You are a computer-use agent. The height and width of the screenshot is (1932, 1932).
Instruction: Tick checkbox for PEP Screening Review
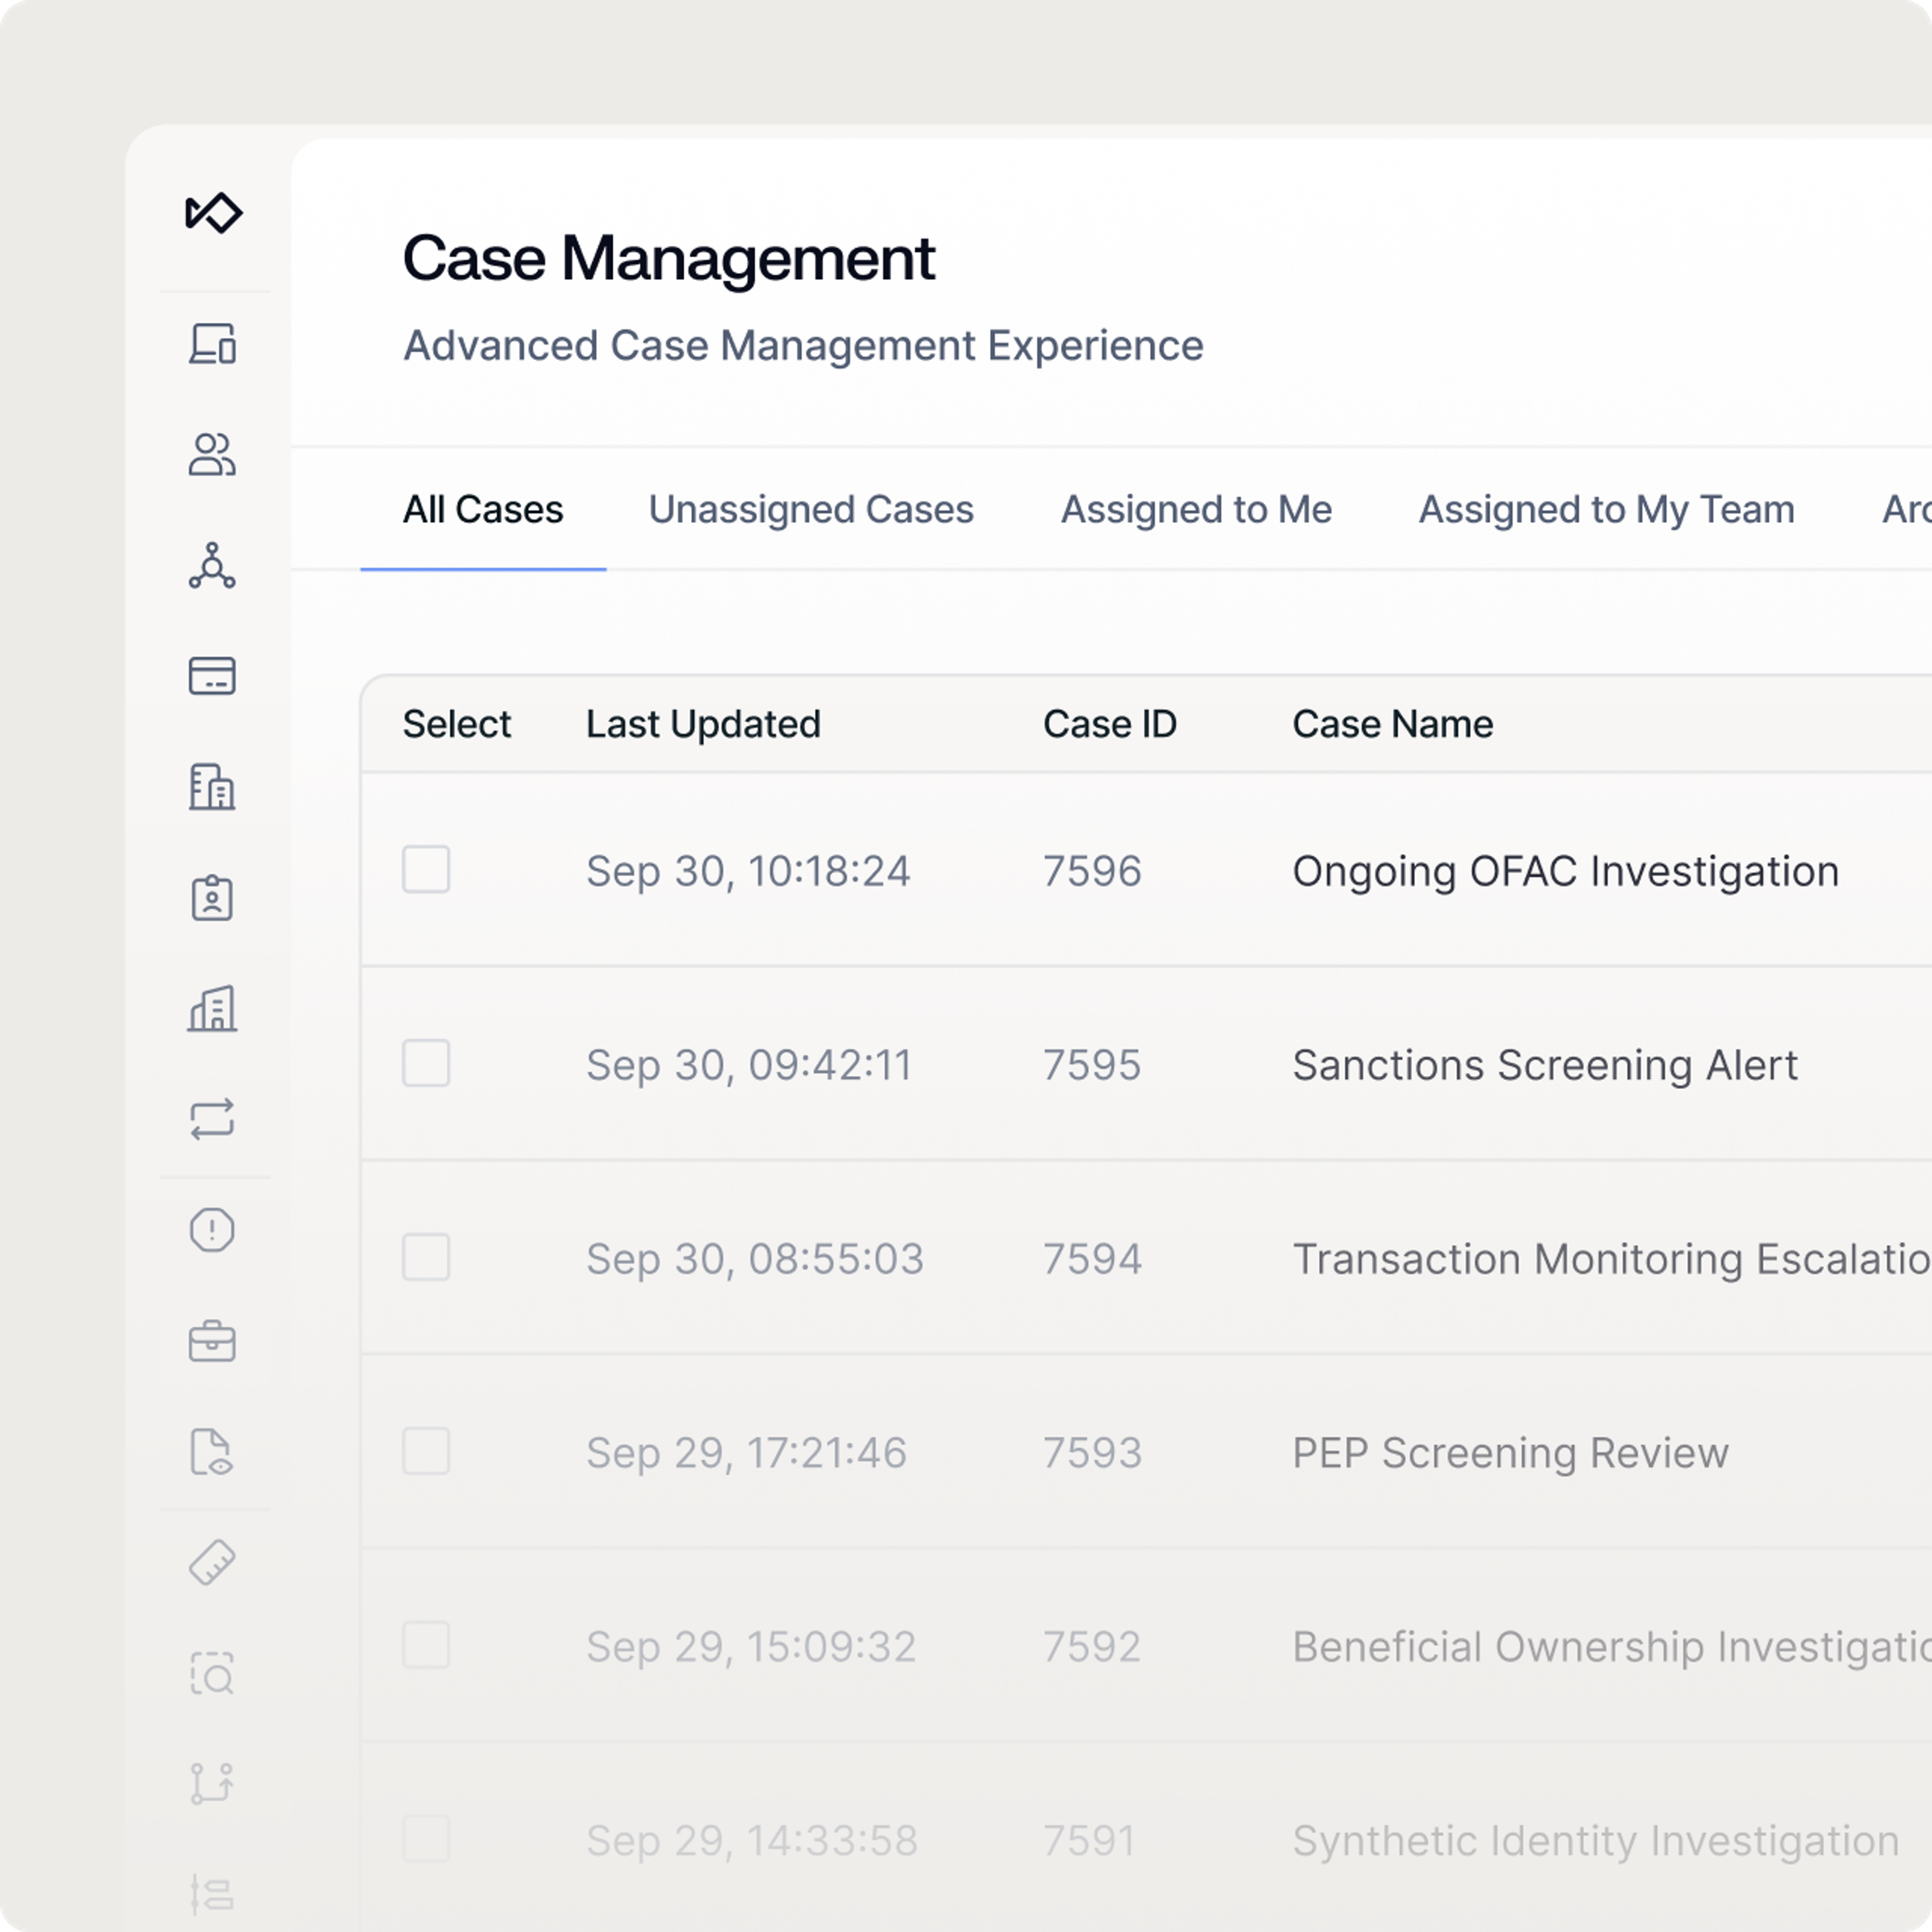[426, 1451]
